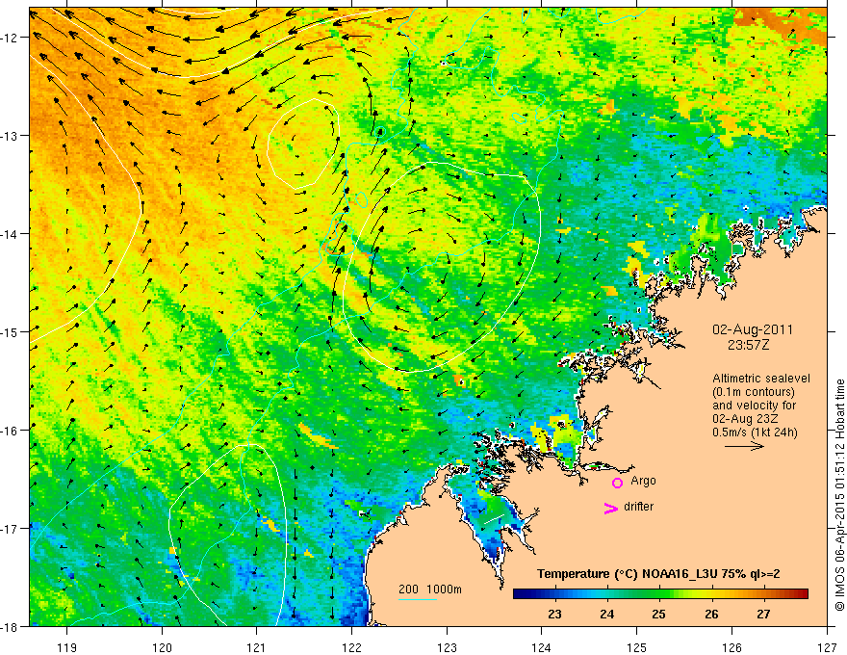Click the cyan 200 1000m bathymetry line sample
This screenshot has width=847, height=655.
pyautogui.click(x=418, y=599)
